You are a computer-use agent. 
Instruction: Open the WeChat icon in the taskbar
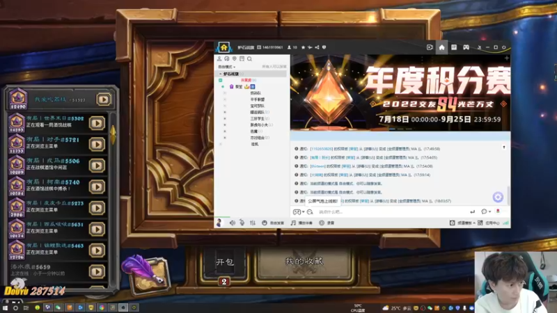(58, 307)
